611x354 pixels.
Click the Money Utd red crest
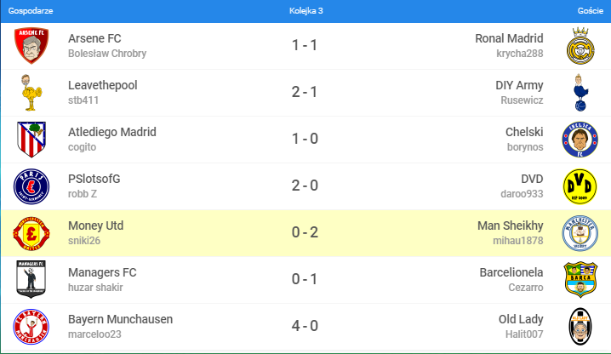pyautogui.click(x=32, y=233)
